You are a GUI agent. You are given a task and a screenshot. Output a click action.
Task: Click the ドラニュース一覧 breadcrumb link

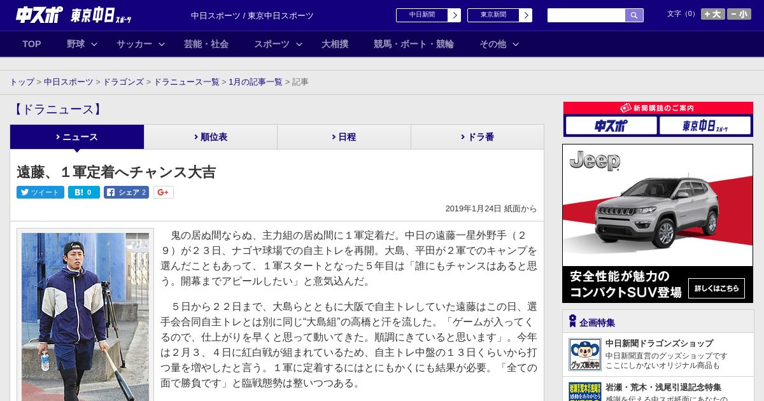(x=187, y=82)
